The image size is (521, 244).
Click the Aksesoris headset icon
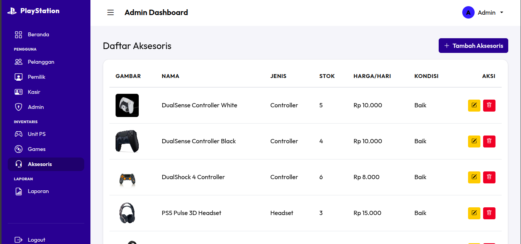[x=19, y=164]
